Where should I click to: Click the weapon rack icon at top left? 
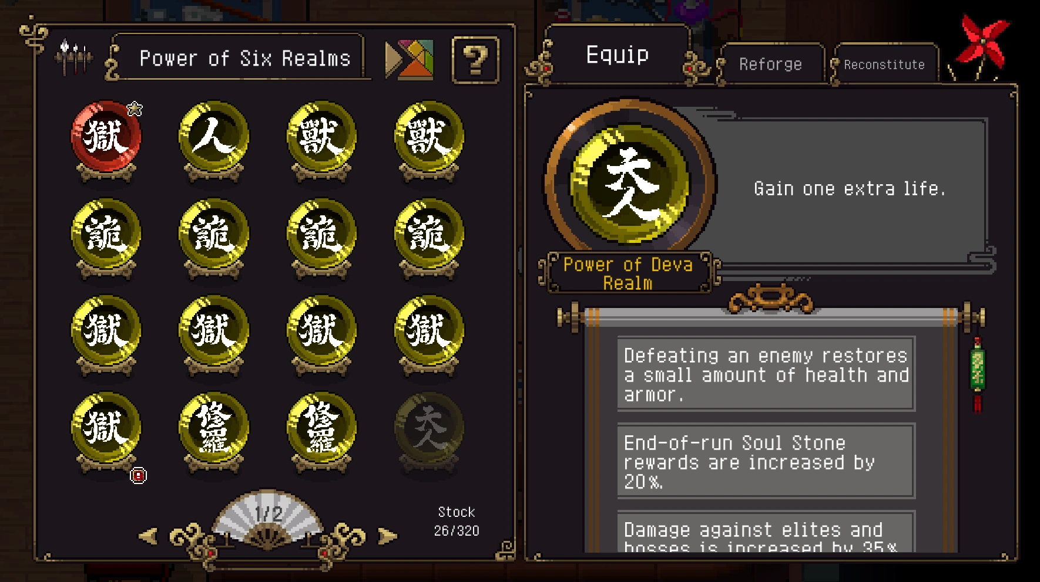pos(73,57)
